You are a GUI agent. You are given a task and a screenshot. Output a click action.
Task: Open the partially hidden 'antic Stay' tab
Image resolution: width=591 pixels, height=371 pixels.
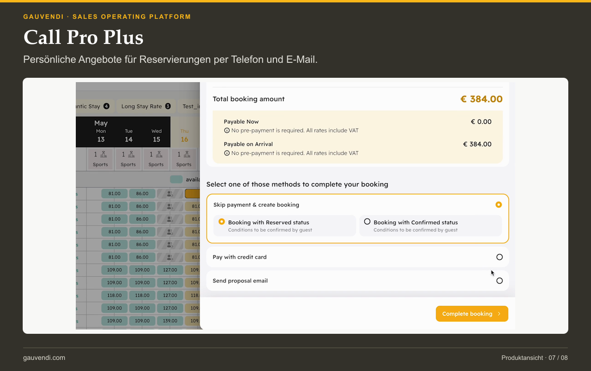click(94, 106)
